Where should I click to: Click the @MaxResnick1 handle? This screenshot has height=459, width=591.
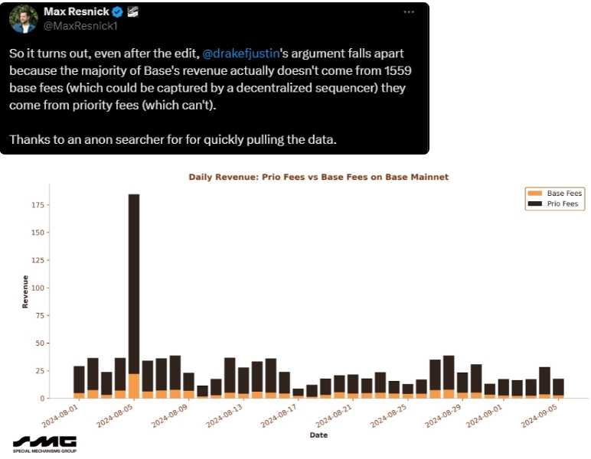[80, 25]
